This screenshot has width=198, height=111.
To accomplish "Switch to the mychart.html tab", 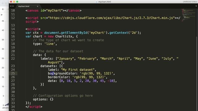I will click(x=24, y=6).
